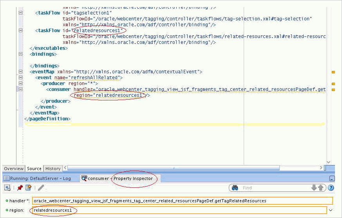Click the horizontal scrollbar thumb of the editor
The width and height of the screenshot is (342, 218).
pyautogui.click(x=174, y=168)
